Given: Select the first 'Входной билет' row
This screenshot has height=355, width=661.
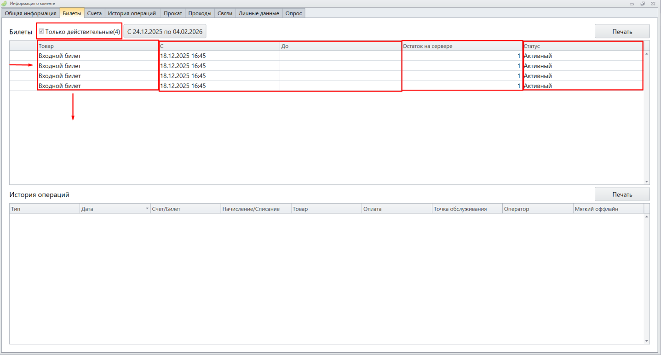Looking at the screenshot, I should pos(98,56).
